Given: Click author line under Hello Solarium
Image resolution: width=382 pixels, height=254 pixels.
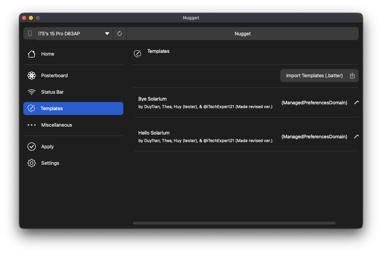Looking at the screenshot, I should pyautogui.click(x=205, y=140).
